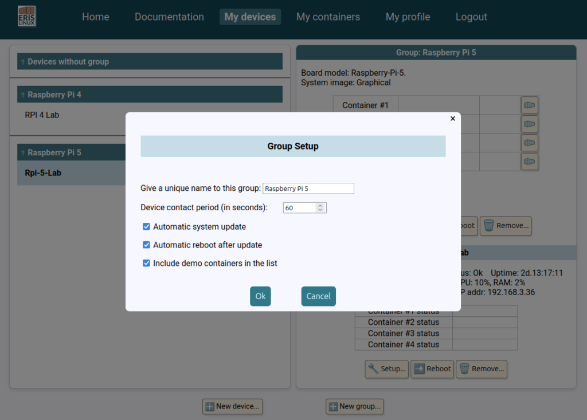This screenshot has width=587, height=420.
Task: Close the Group Setup dialog with X
Action: (x=453, y=119)
